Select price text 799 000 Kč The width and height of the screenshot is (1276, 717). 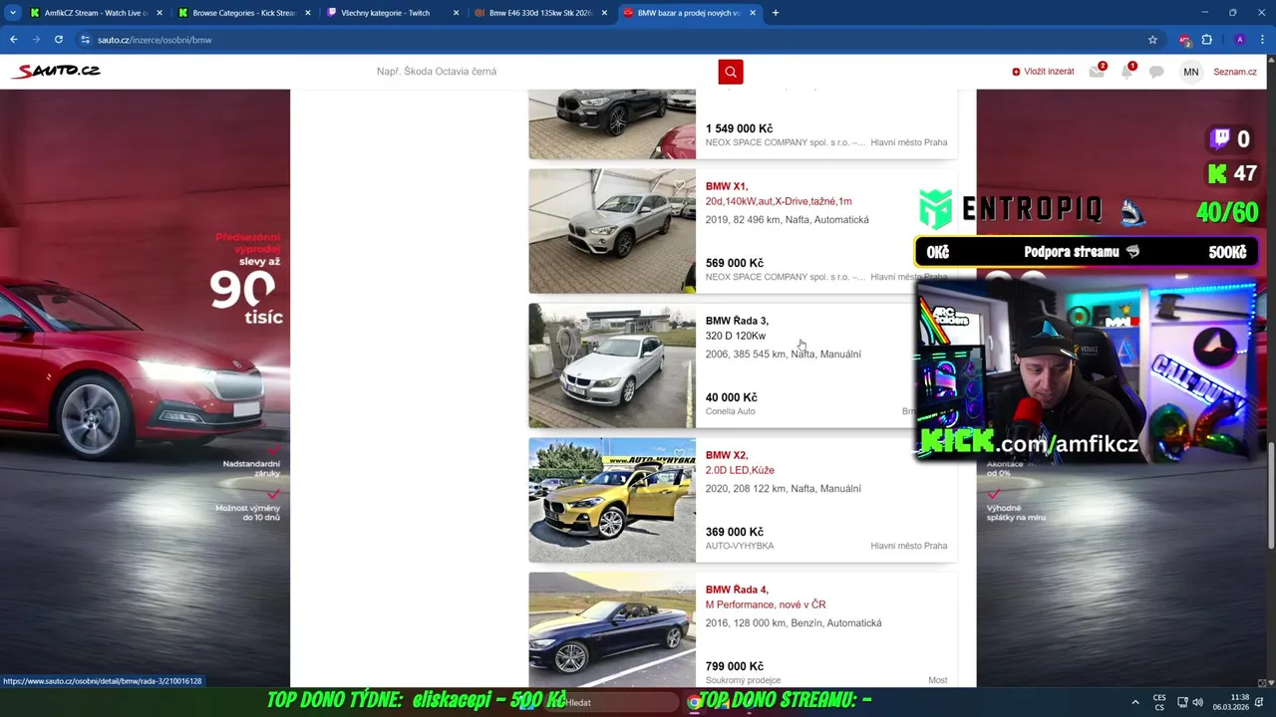[x=734, y=666]
